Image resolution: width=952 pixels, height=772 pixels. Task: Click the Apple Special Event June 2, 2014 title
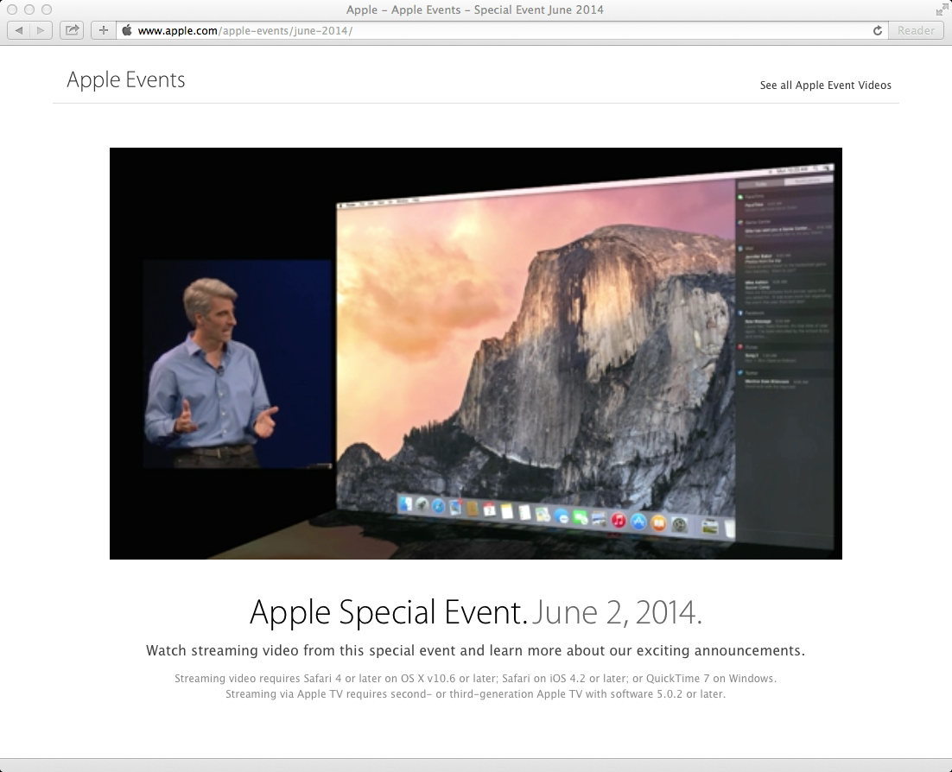pyautogui.click(x=475, y=611)
